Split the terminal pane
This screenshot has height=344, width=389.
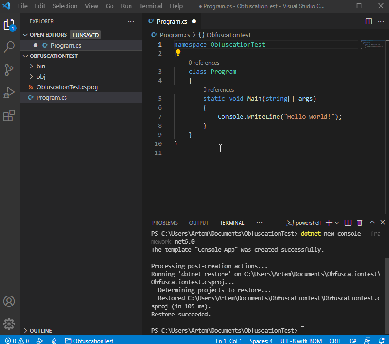click(x=348, y=223)
